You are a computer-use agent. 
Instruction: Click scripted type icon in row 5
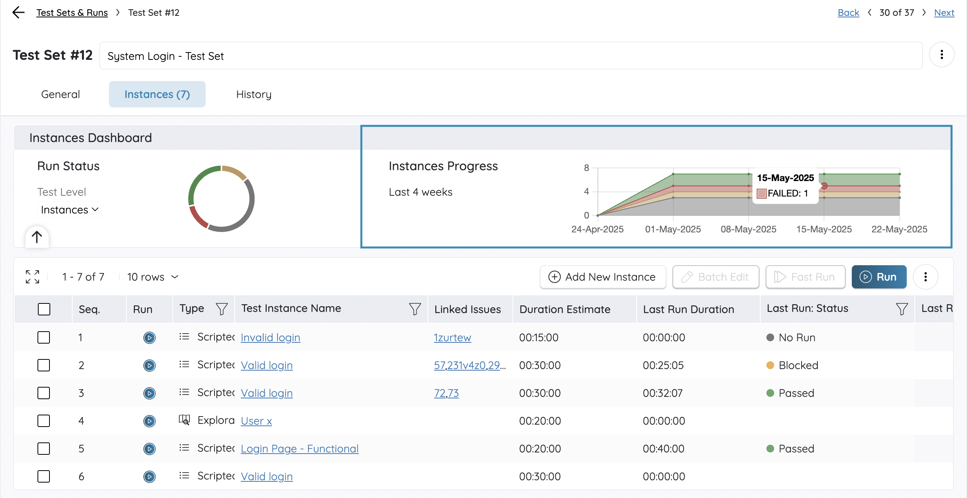pyautogui.click(x=184, y=448)
